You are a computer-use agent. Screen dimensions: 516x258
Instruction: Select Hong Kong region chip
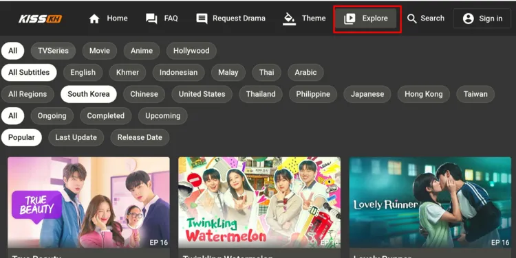[x=424, y=94]
